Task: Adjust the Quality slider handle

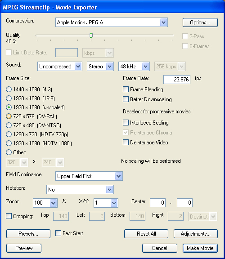Action: coord(91,36)
